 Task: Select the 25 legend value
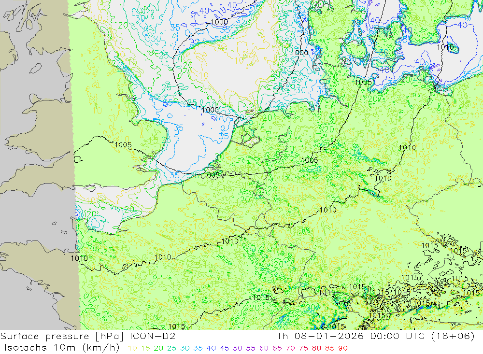point(171,349)
